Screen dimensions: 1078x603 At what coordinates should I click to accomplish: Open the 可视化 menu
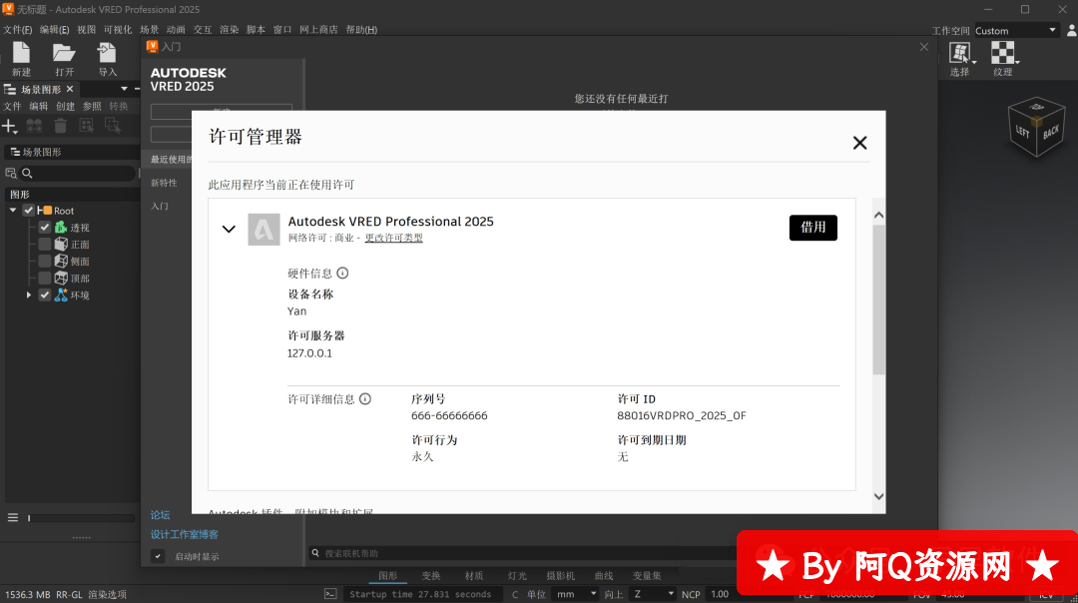118,30
